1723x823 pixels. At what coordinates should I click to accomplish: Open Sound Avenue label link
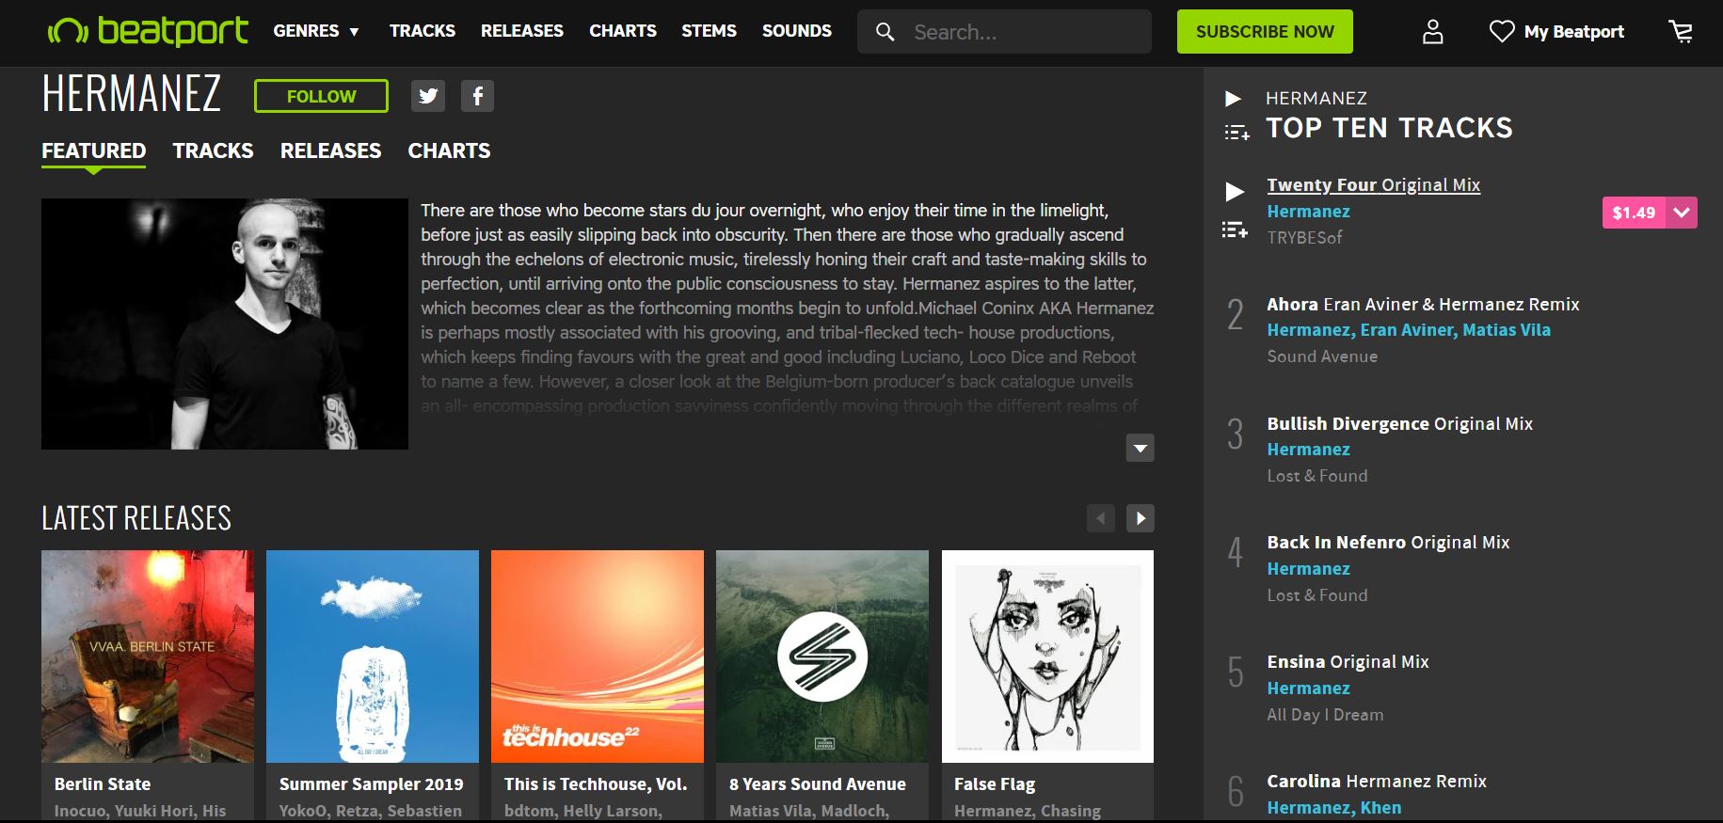(x=1322, y=356)
